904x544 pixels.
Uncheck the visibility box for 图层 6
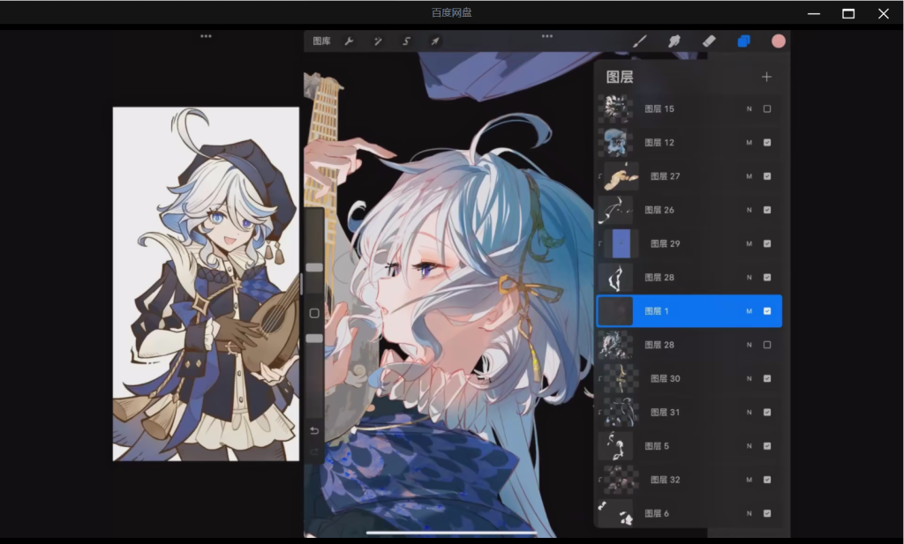click(767, 513)
